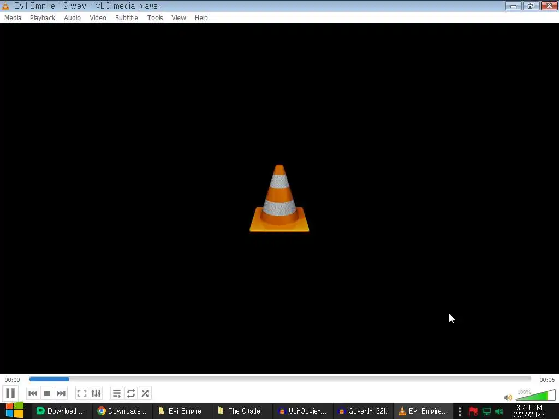This screenshot has height=419, width=559.
Task: Select VLC Evil Empire taskbar item
Action: [x=424, y=411]
